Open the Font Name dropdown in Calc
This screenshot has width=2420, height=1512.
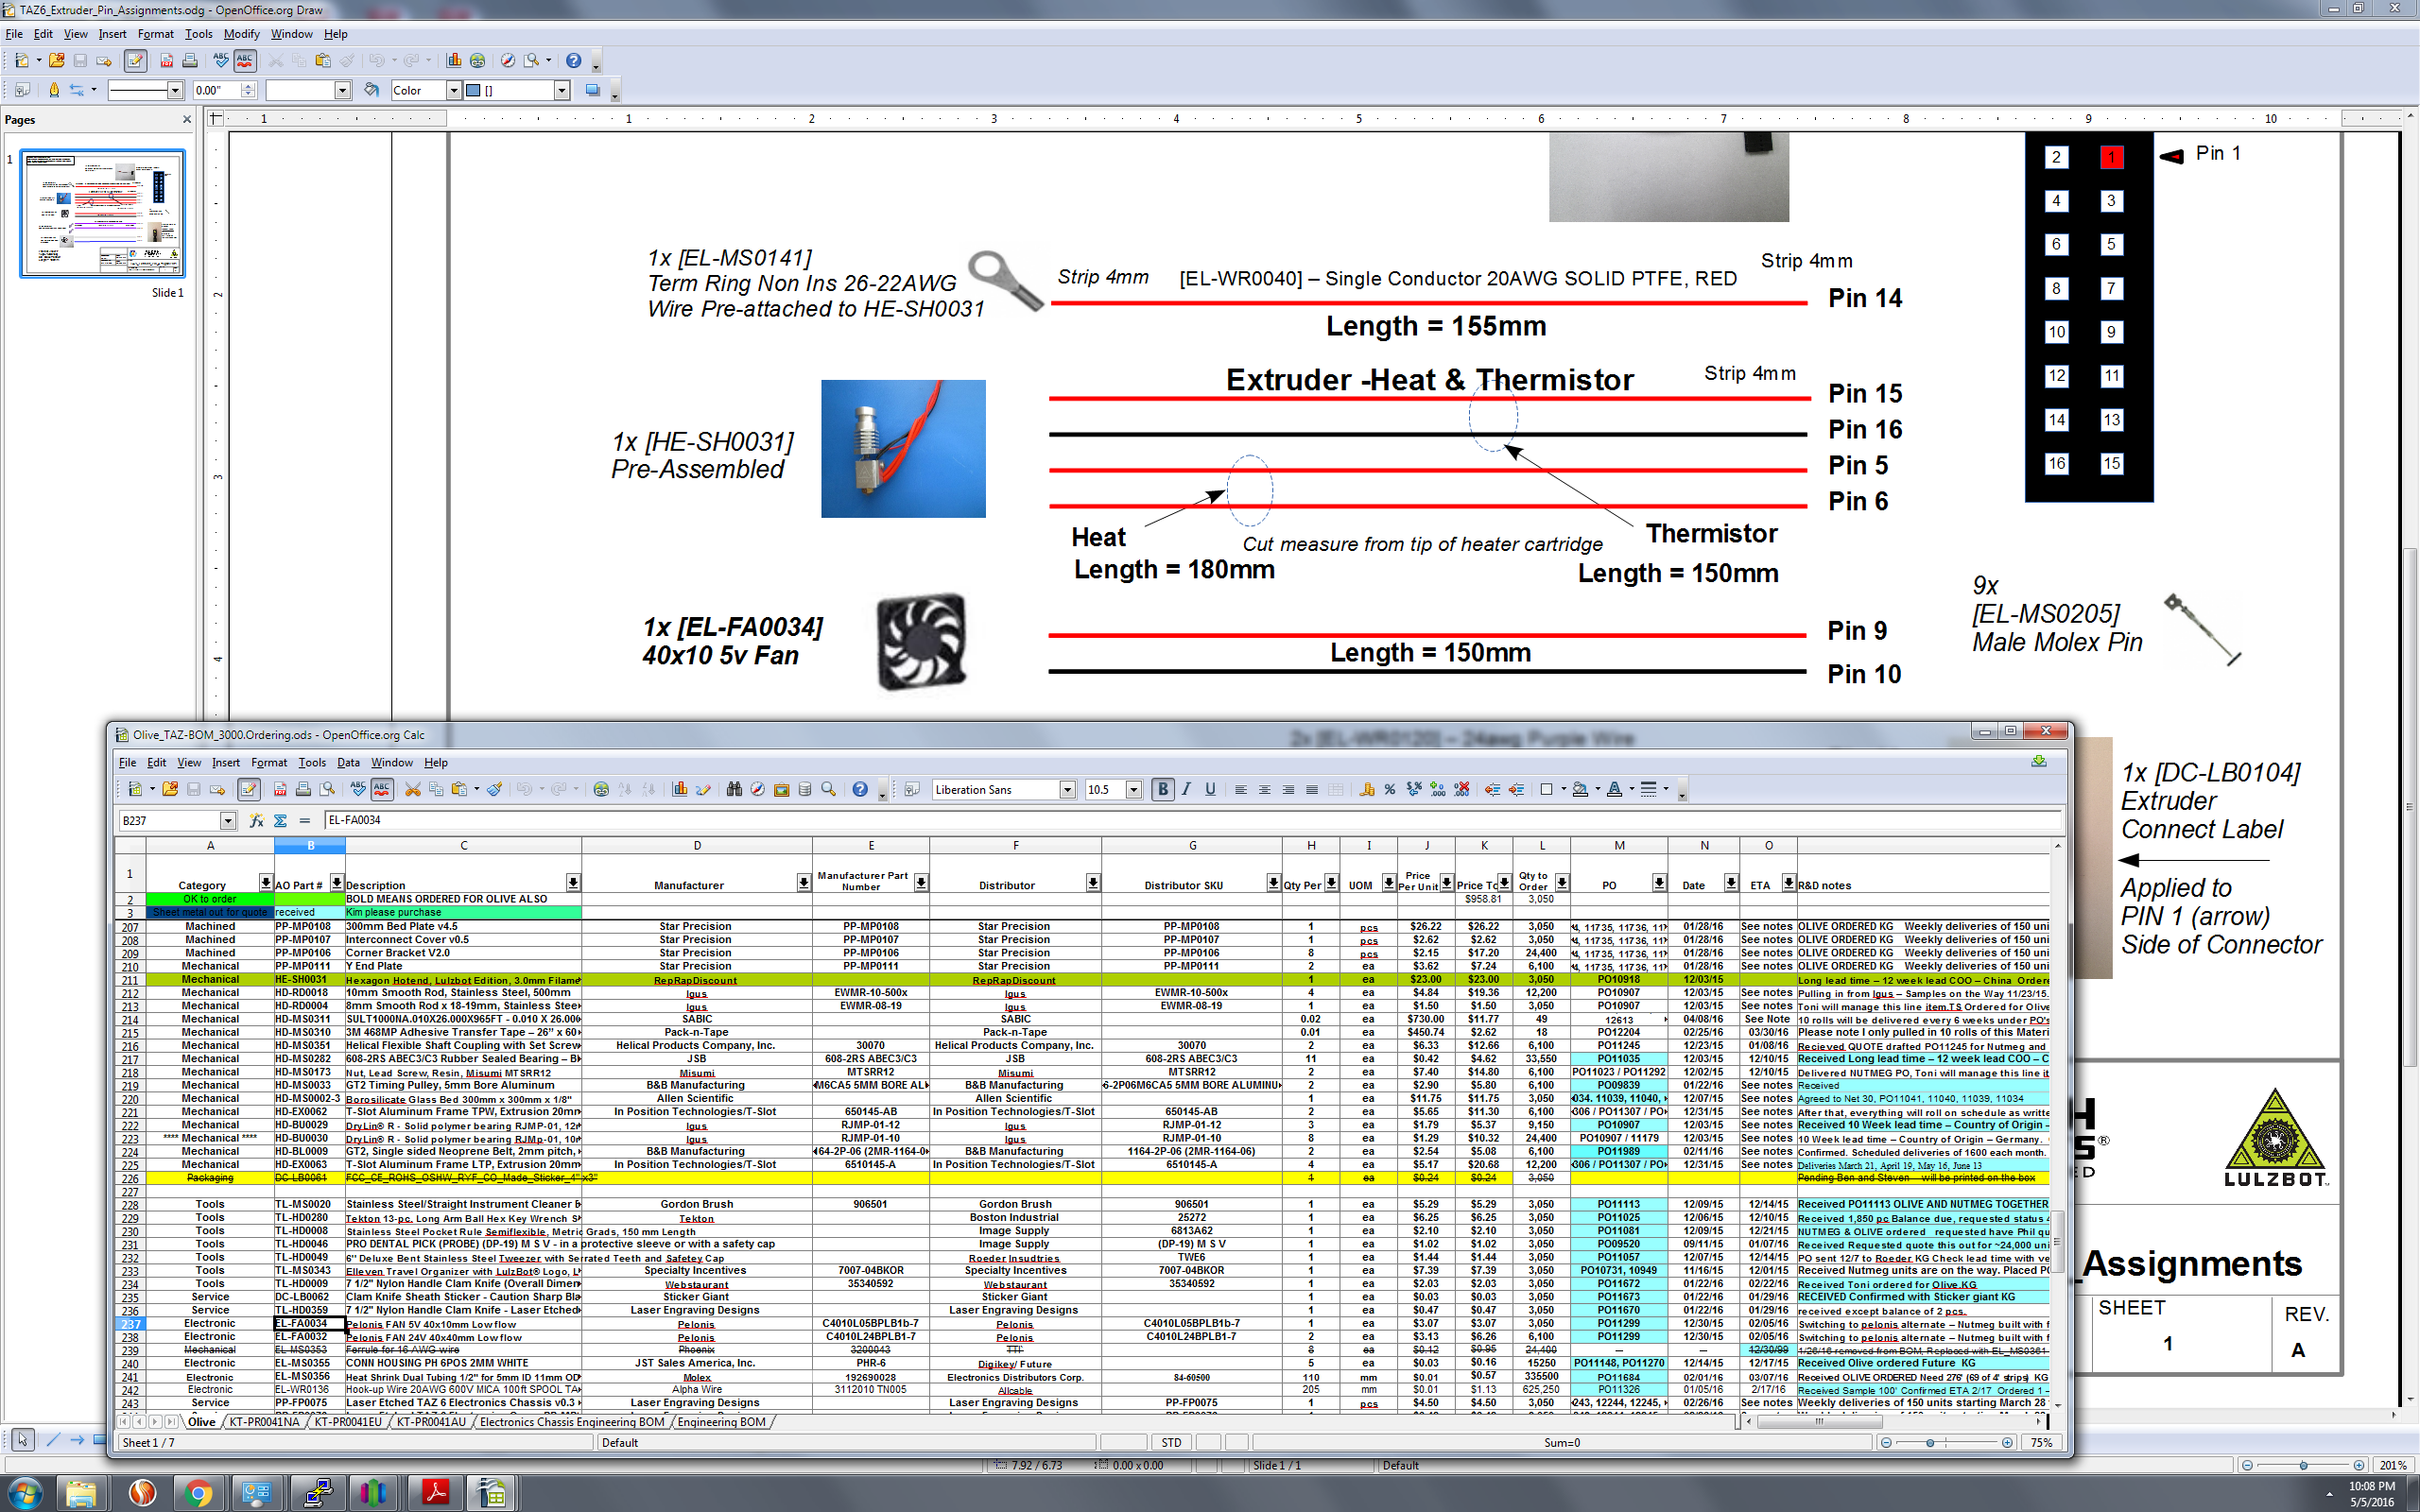click(1067, 790)
